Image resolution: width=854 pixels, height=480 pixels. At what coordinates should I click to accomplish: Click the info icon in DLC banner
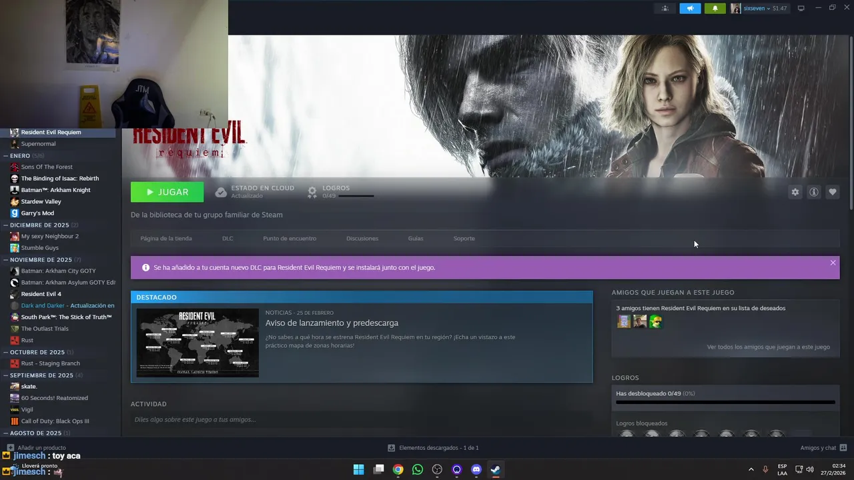(145, 267)
